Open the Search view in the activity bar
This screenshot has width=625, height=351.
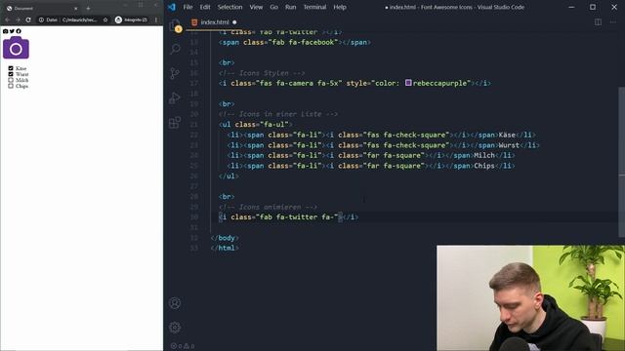pos(175,49)
